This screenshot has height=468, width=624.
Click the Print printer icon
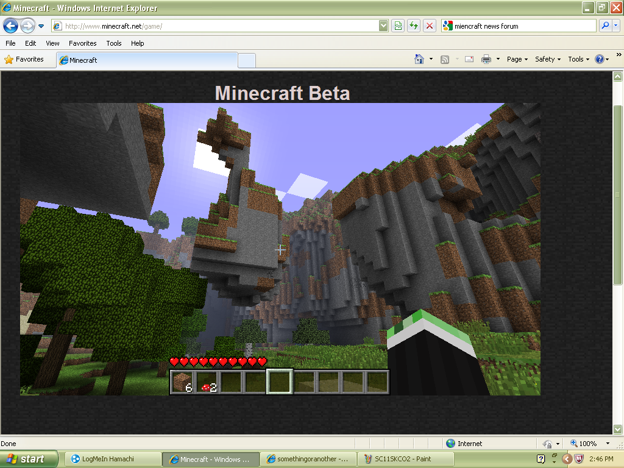[486, 59]
